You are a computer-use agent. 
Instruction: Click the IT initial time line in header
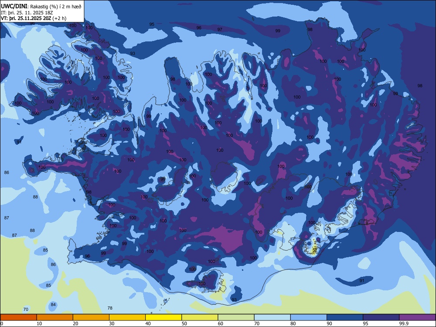pos(27,13)
